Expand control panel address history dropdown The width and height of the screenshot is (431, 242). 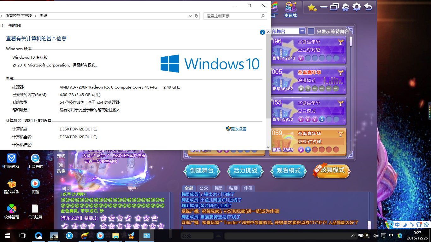(x=190, y=16)
